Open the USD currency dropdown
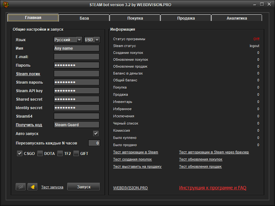The width and height of the screenshot is (275, 206). 92,40
